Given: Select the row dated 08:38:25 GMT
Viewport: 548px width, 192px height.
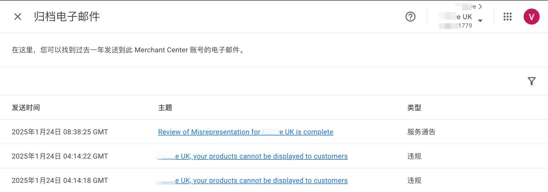Looking at the screenshot, I should [60, 132].
